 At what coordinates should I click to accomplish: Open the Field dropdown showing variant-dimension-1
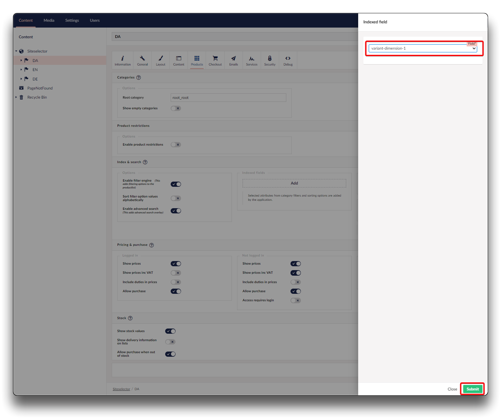coord(423,49)
